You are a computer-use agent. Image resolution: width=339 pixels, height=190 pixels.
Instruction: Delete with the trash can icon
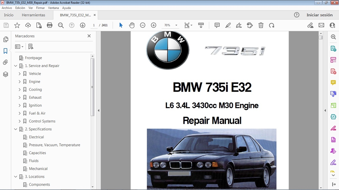coord(261,25)
